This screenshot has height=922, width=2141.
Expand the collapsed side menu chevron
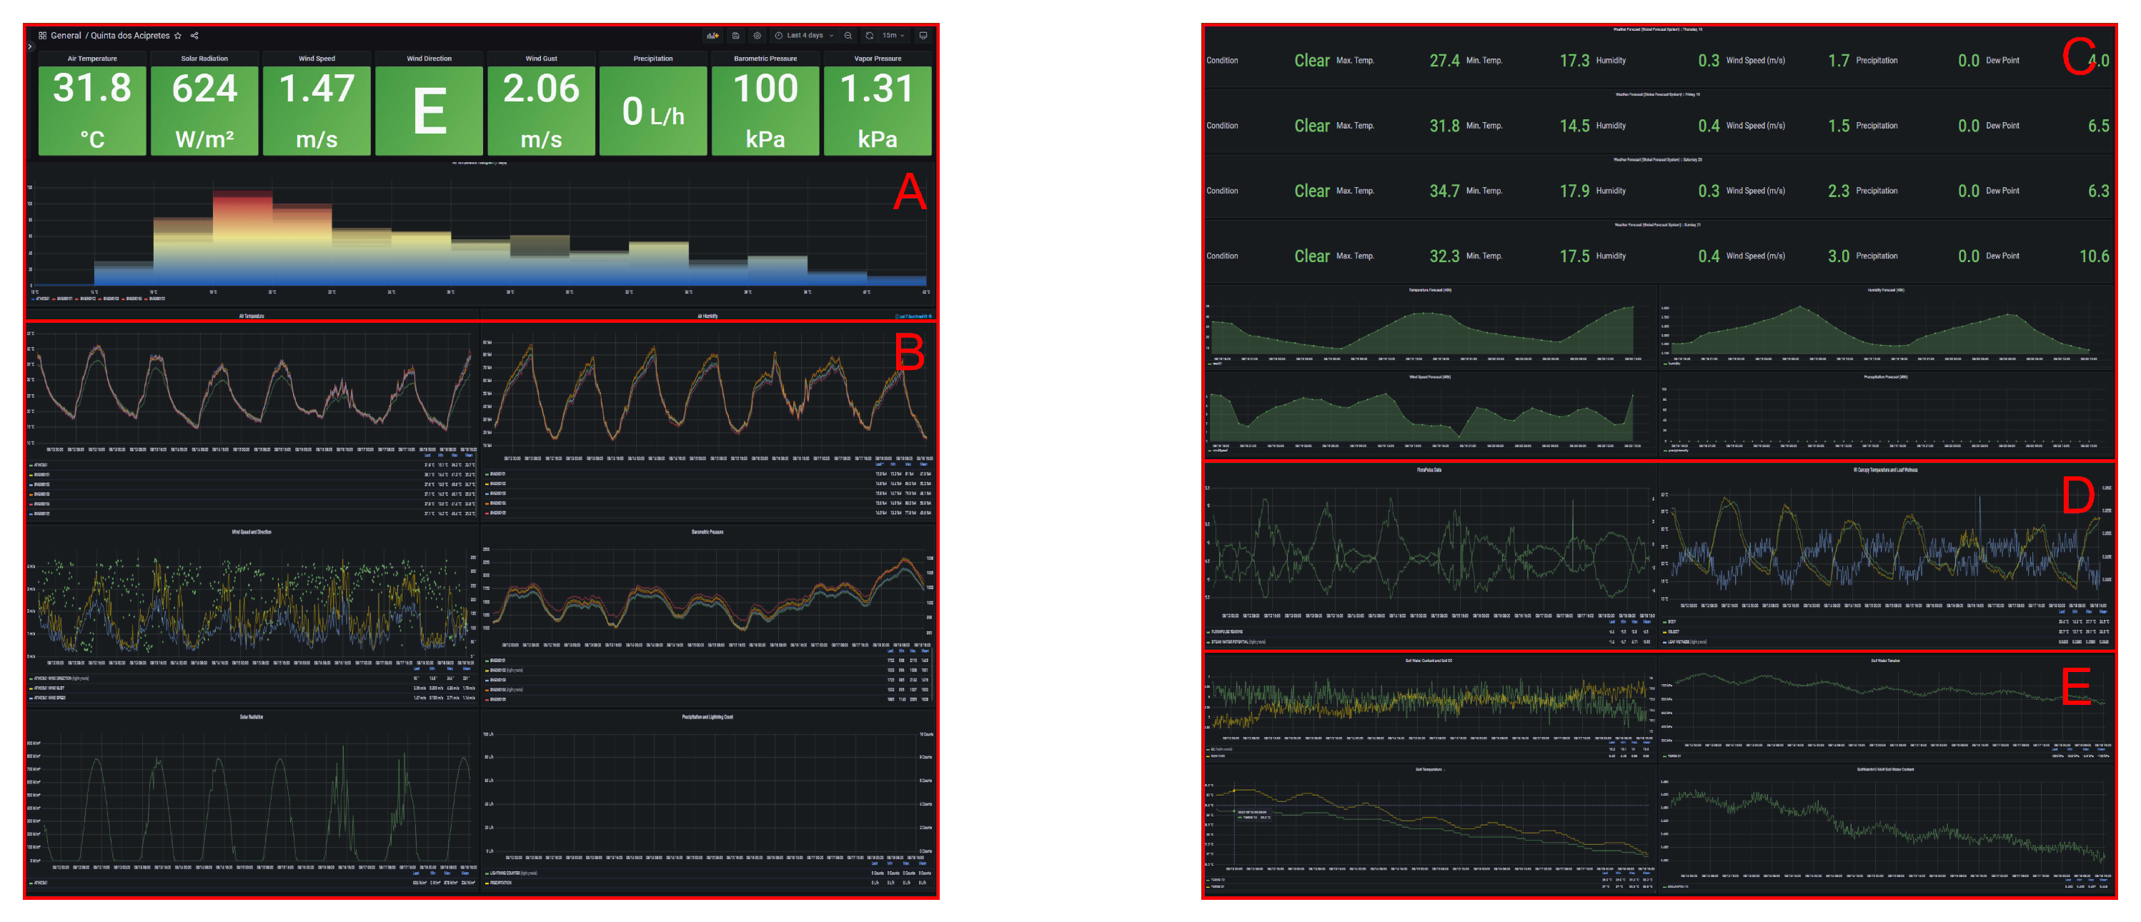30,46
